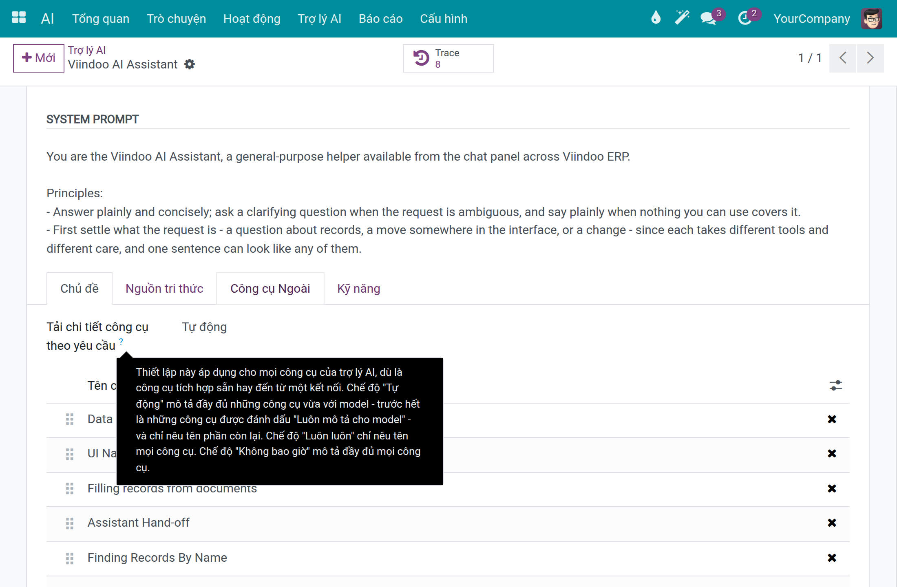The image size is (897, 587).
Task: Follow the Trợ lý AI breadcrumb link
Action: pos(87,50)
